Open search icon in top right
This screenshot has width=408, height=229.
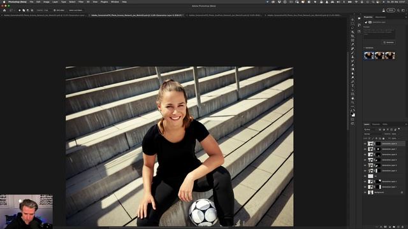click(x=398, y=10)
